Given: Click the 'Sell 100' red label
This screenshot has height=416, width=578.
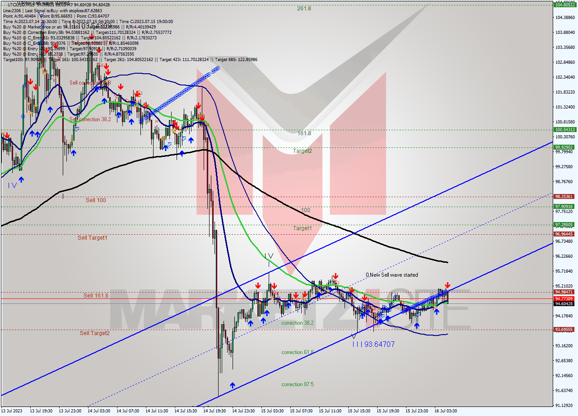Looking at the screenshot, I should pyautogui.click(x=96, y=200).
